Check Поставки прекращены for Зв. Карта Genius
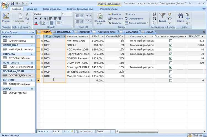Image resolution: width=207 pixels, height=137 pixels. coord(171,72)
